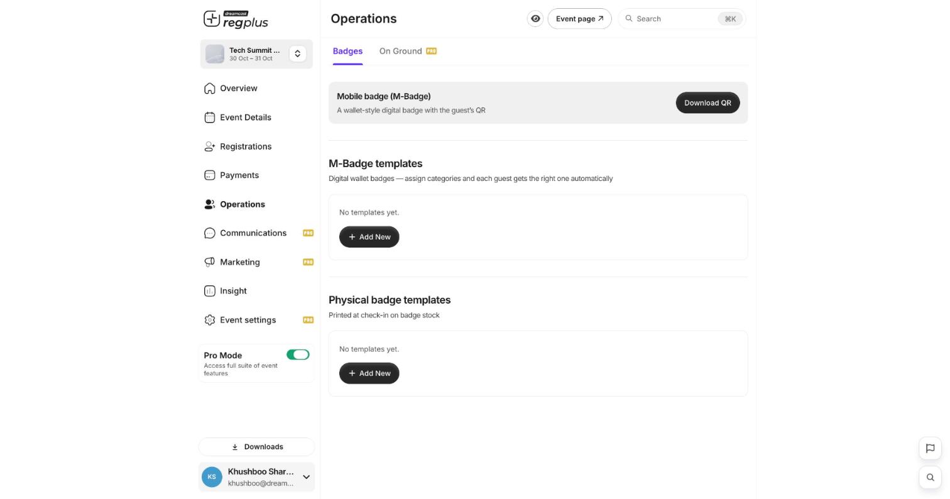The image size is (950, 499).
Task: Click the "Operations" page title
Action: (364, 19)
